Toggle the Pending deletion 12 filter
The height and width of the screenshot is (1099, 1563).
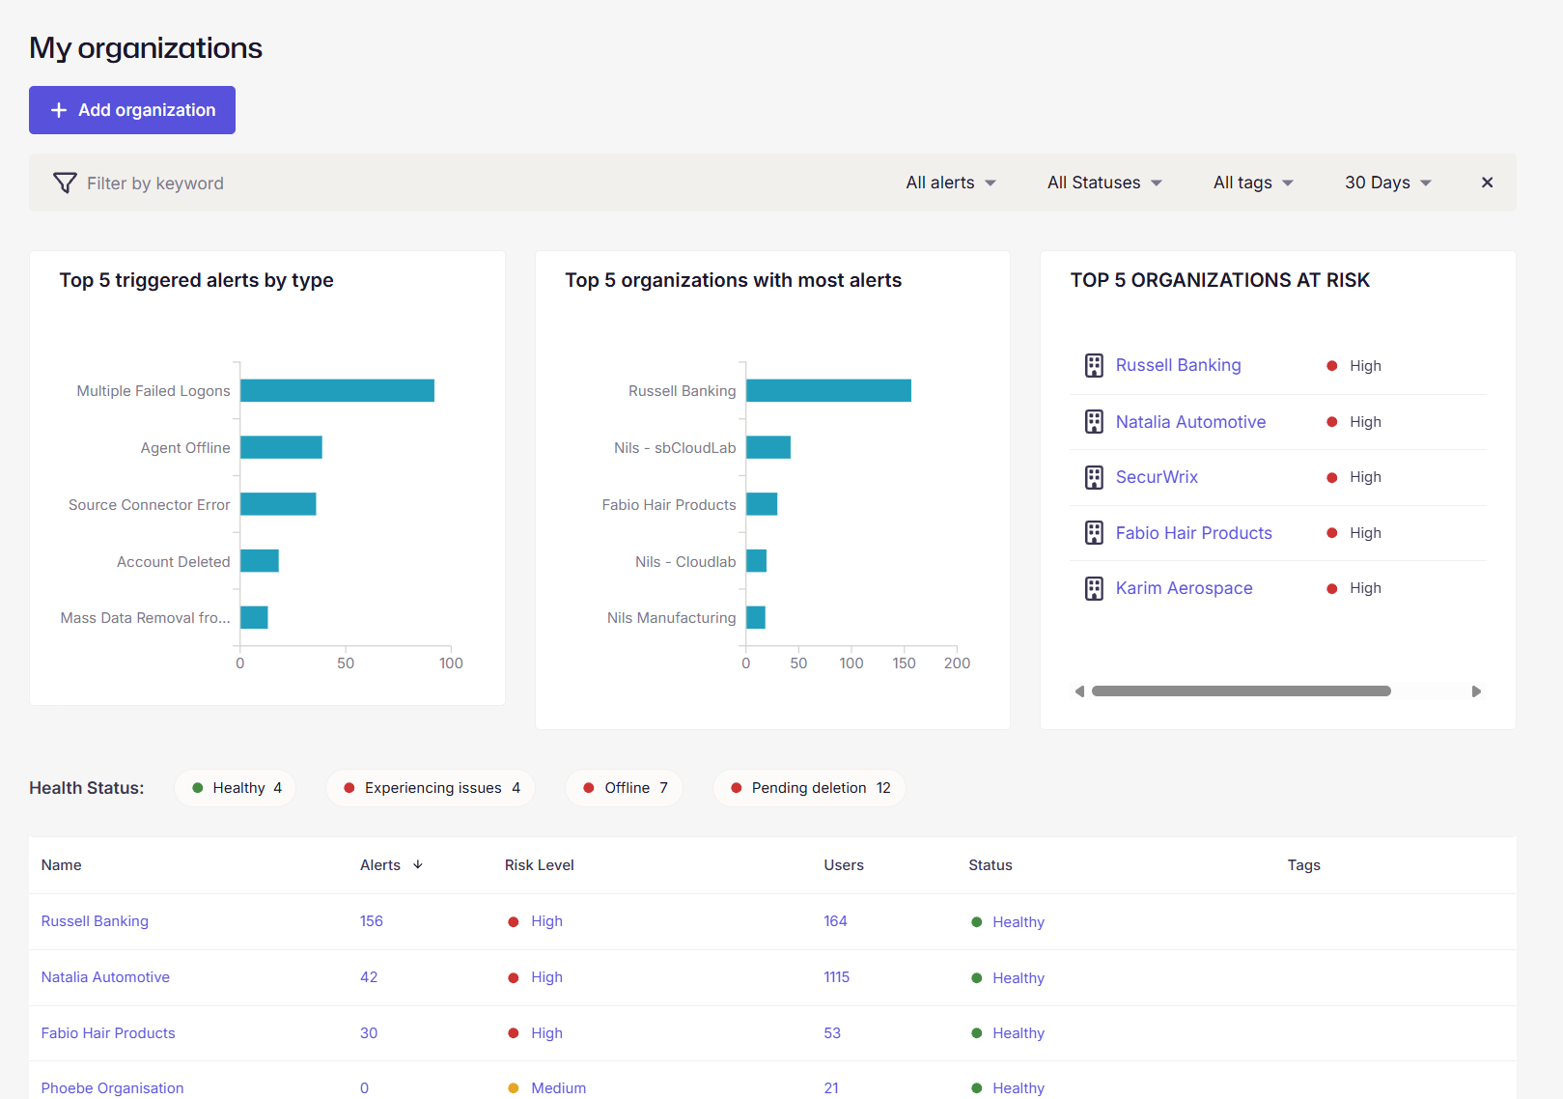[x=809, y=788]
